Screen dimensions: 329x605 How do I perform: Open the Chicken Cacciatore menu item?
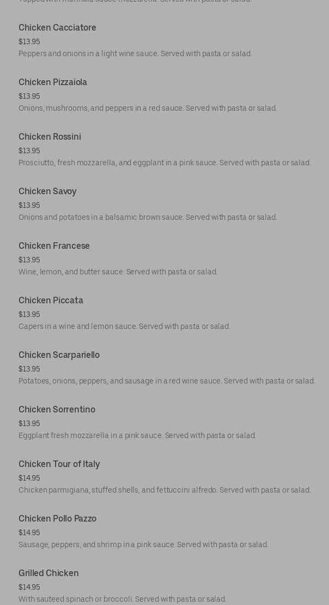click(x=57, y=27)
